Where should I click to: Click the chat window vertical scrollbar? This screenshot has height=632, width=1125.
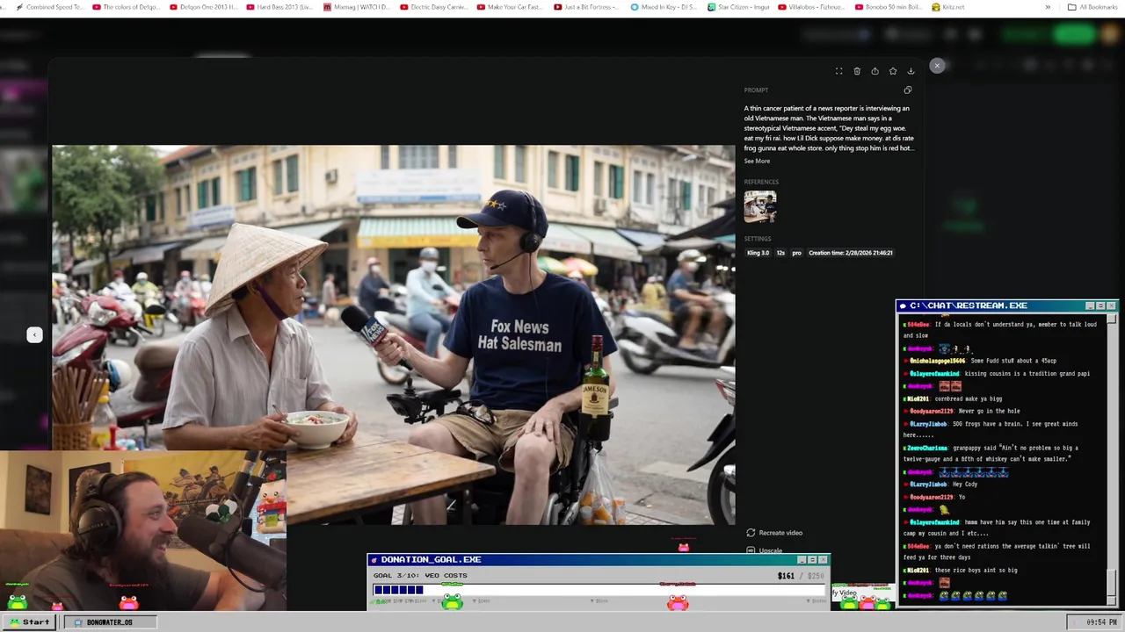point(1112,459)
